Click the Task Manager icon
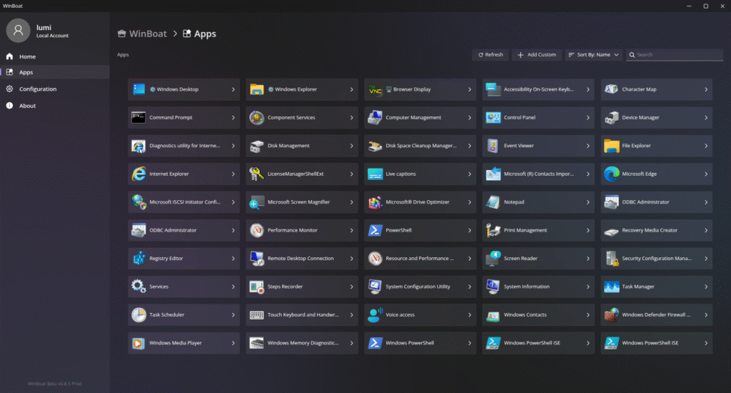This screenshot has width=731, height=393. [611, 287]
